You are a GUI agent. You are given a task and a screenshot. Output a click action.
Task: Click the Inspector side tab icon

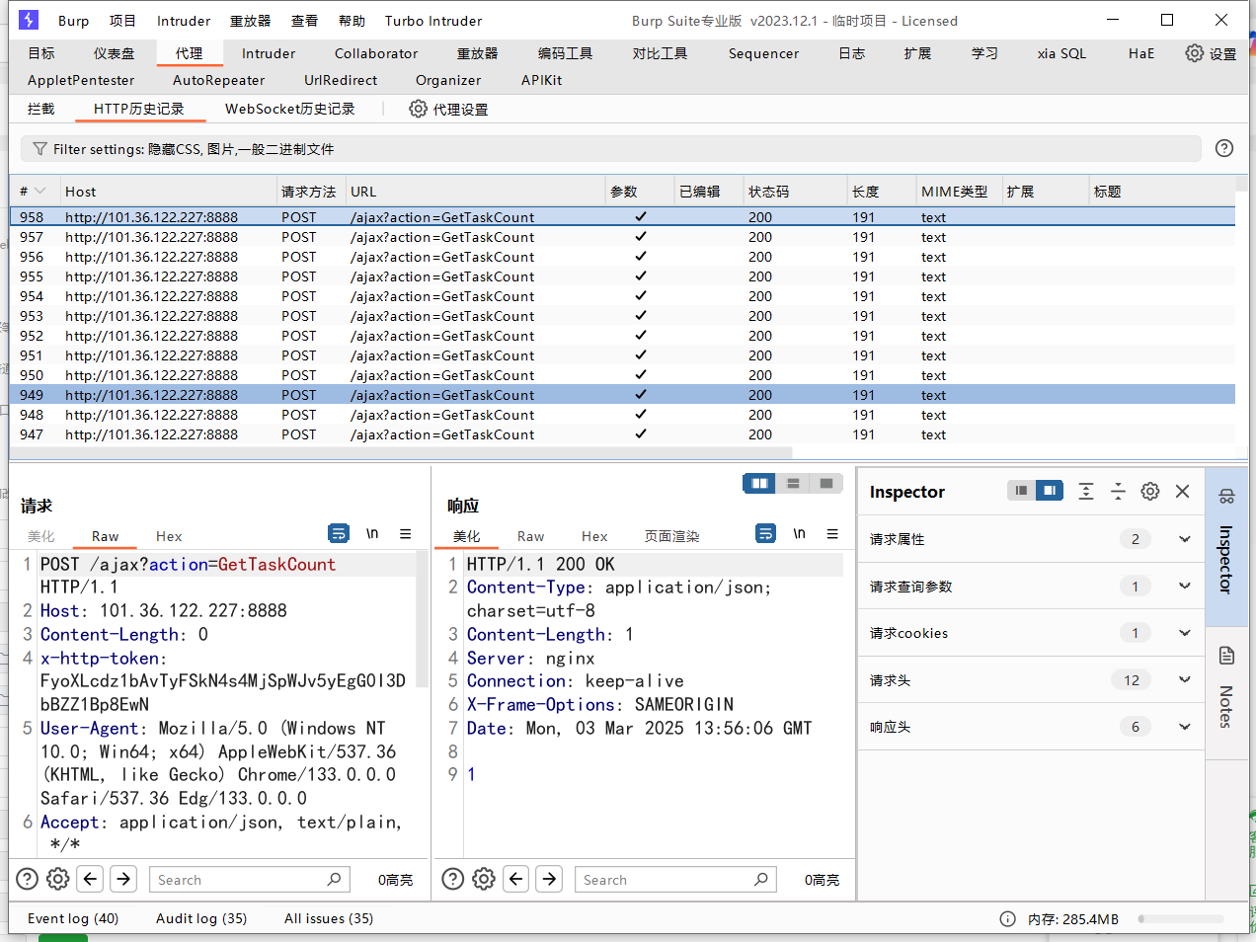click(1226, 496)
